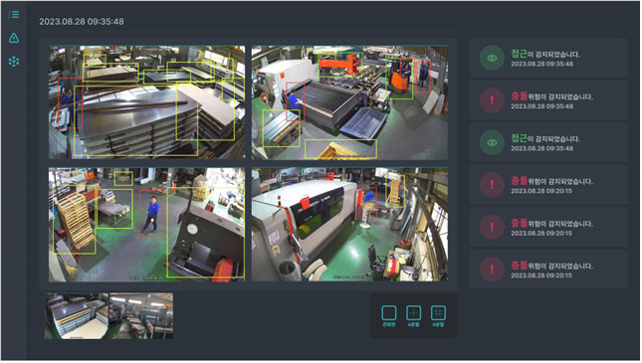Choose first thumbnail of stacked metal sheets
This screenshot has height=363, width=642.
77,316
